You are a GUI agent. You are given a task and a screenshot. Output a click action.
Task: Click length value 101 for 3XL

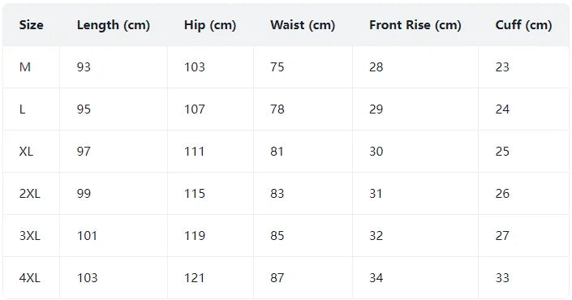[87, 236]
